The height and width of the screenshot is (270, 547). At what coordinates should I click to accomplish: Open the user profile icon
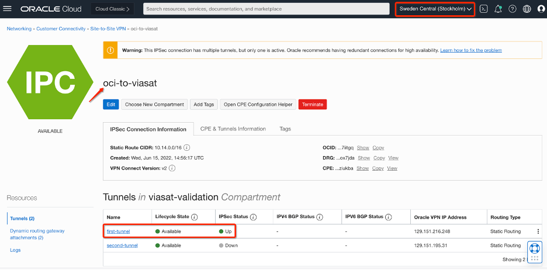click(541, 9)
